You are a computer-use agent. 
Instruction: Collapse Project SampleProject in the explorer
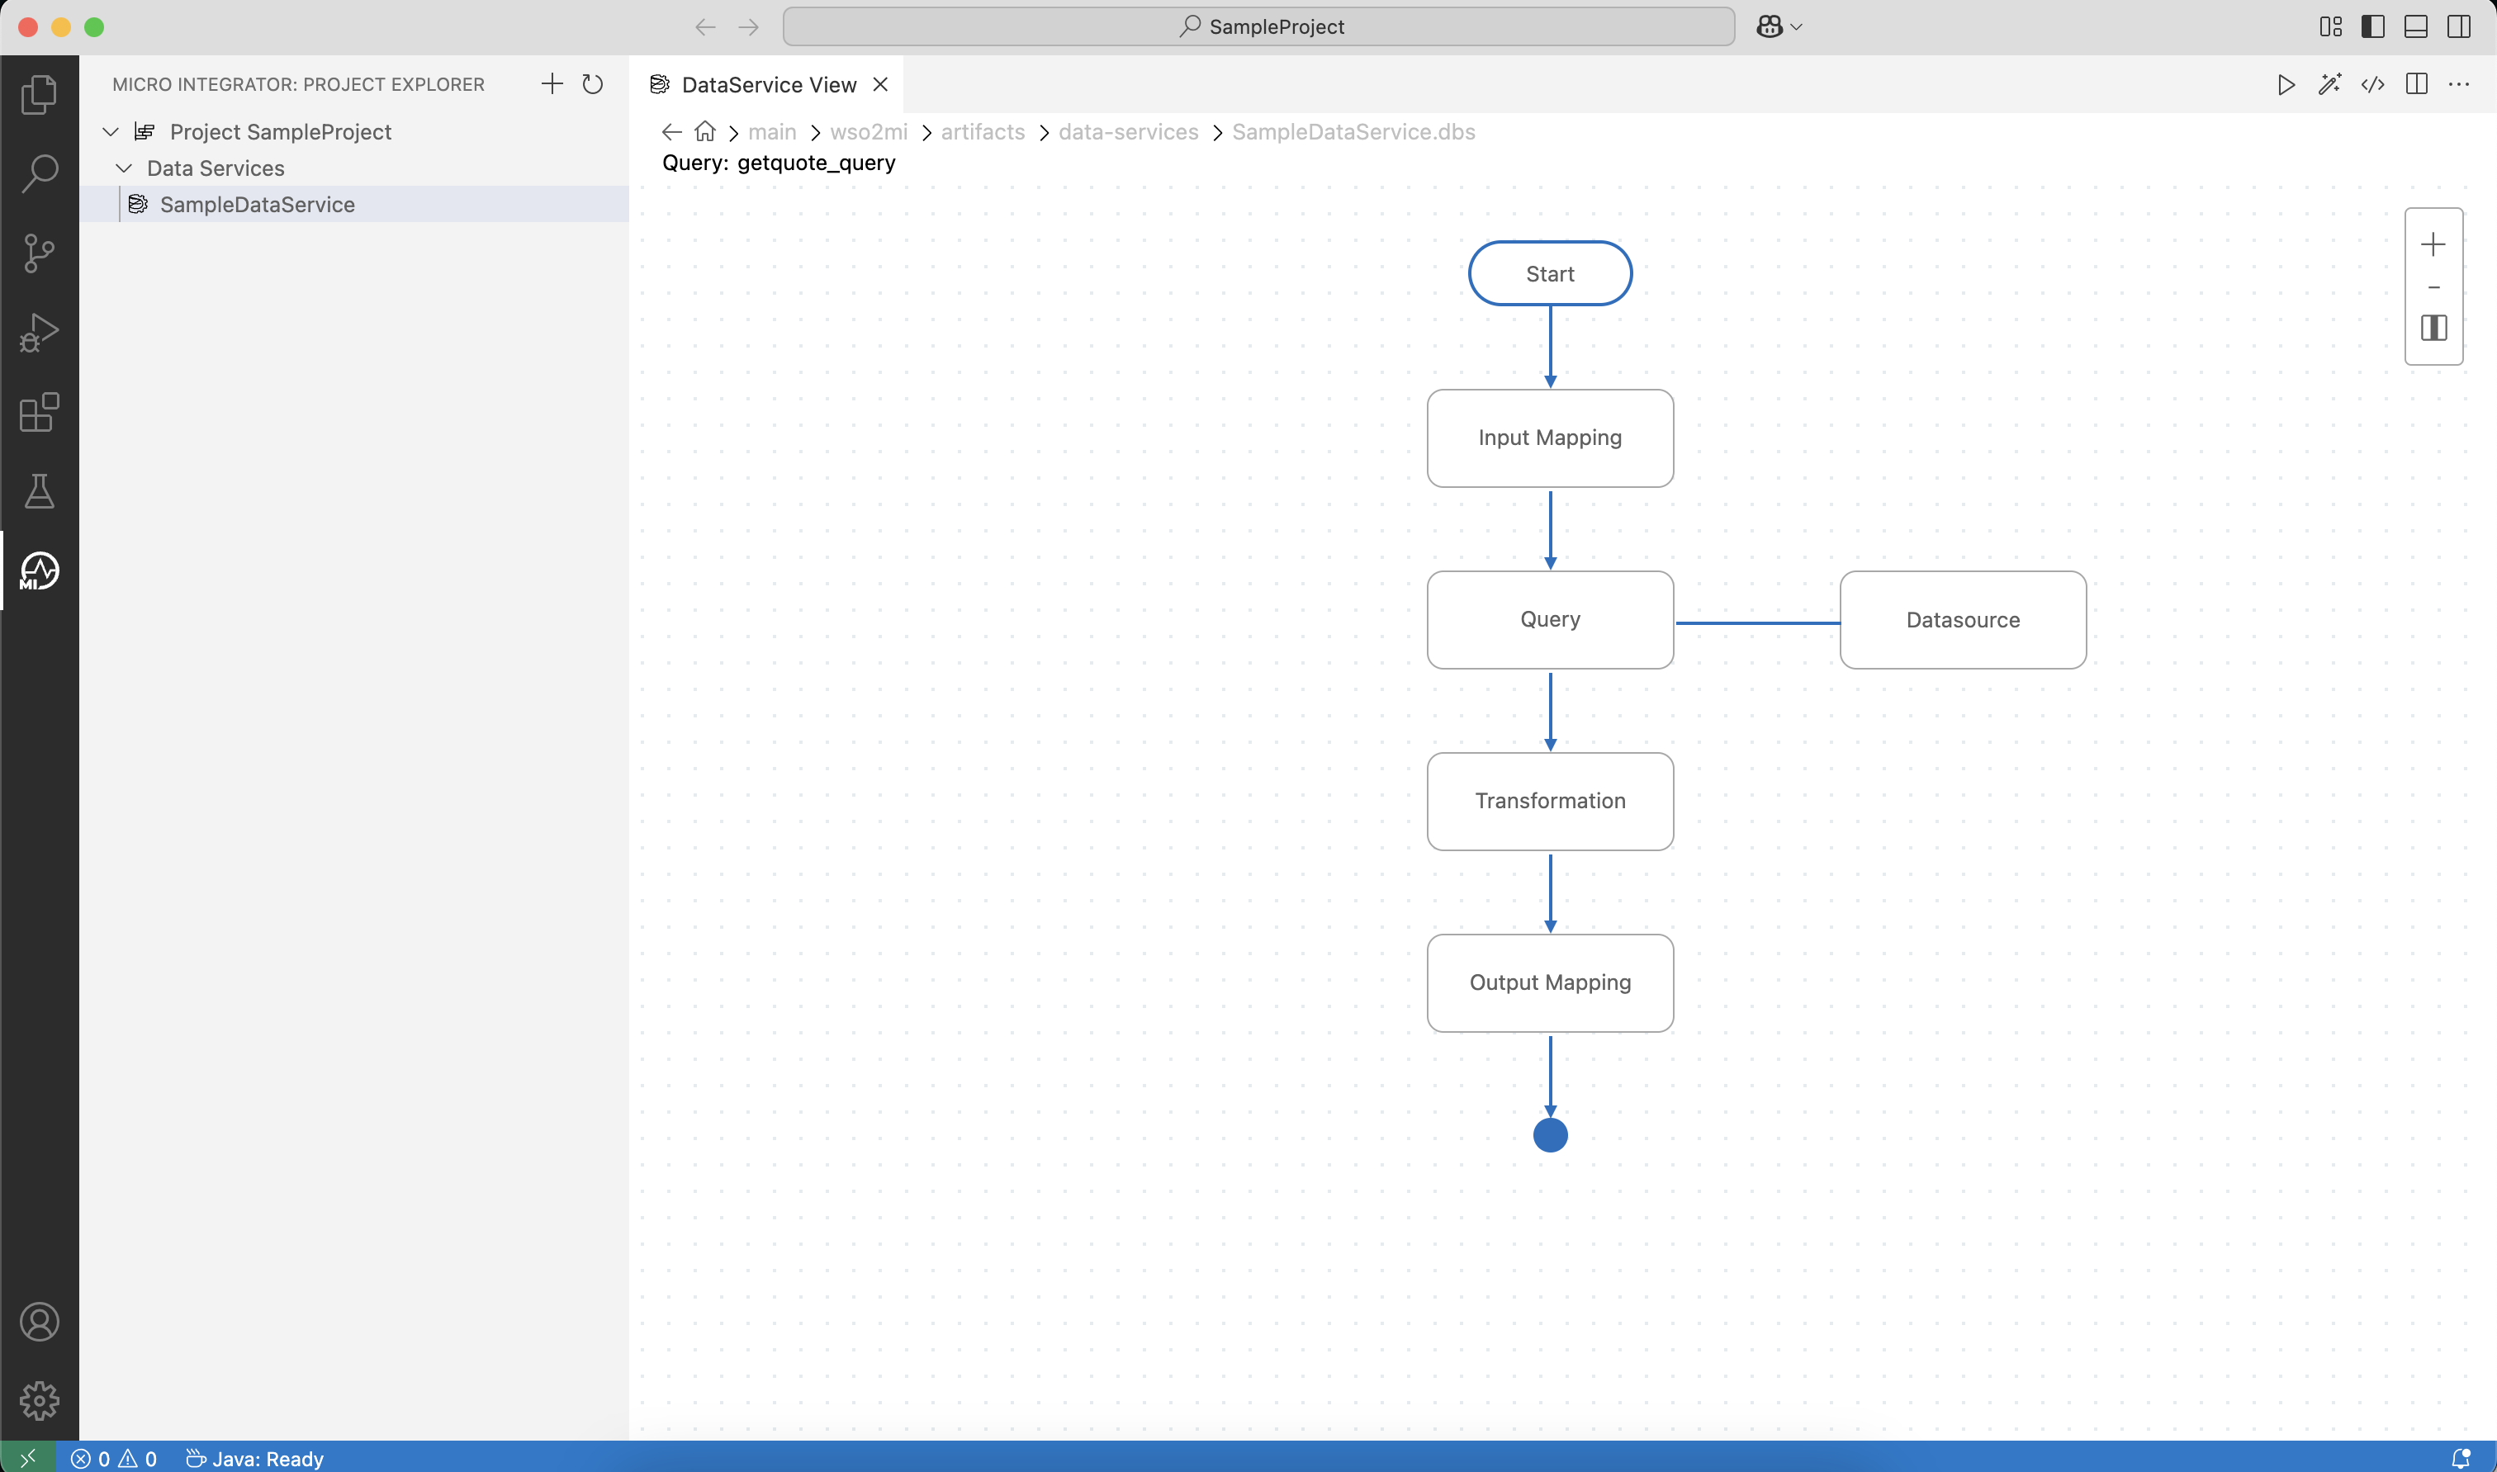tap(109, 131)
